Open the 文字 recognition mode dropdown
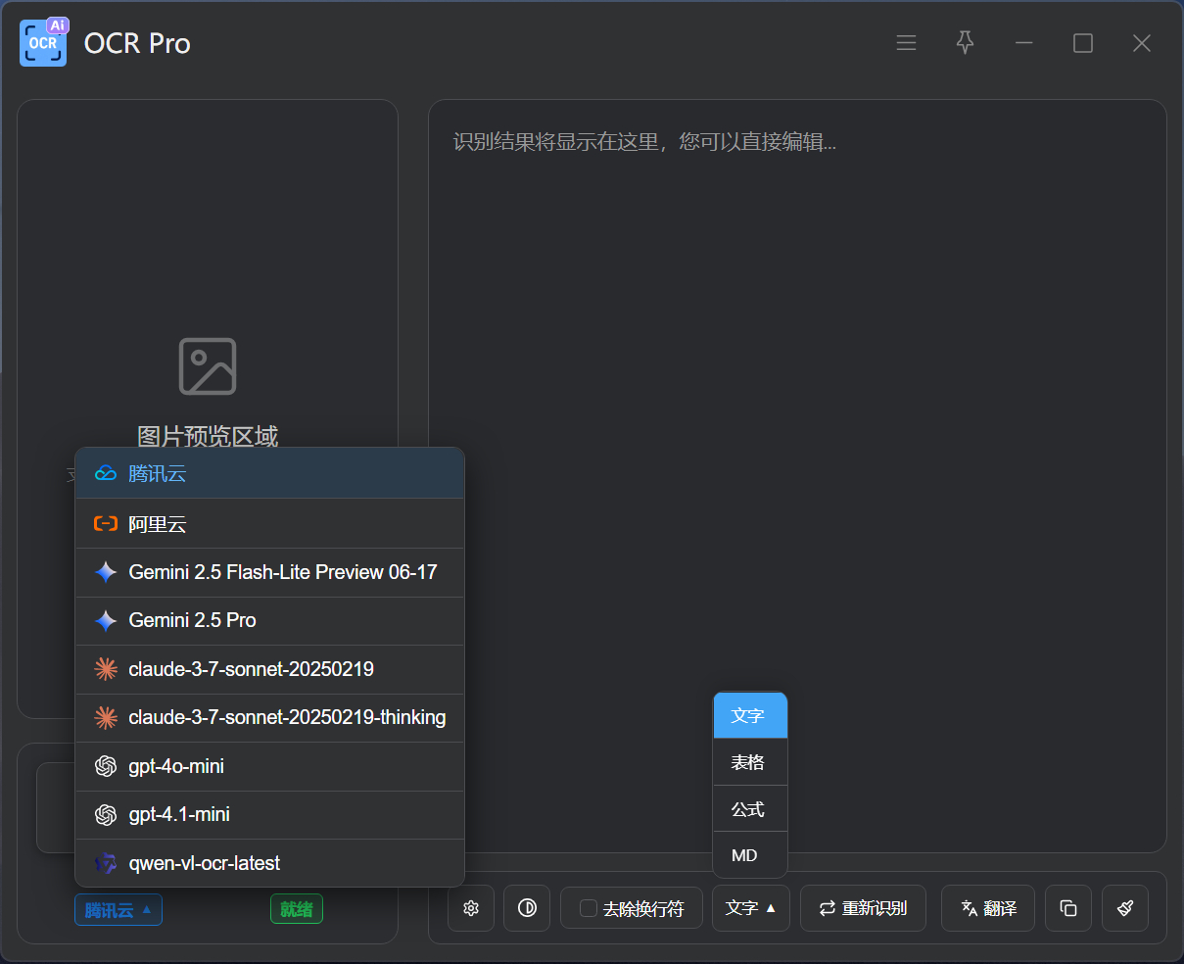The height and width of the screenshot is (964, 1184). tap(751, 908)
